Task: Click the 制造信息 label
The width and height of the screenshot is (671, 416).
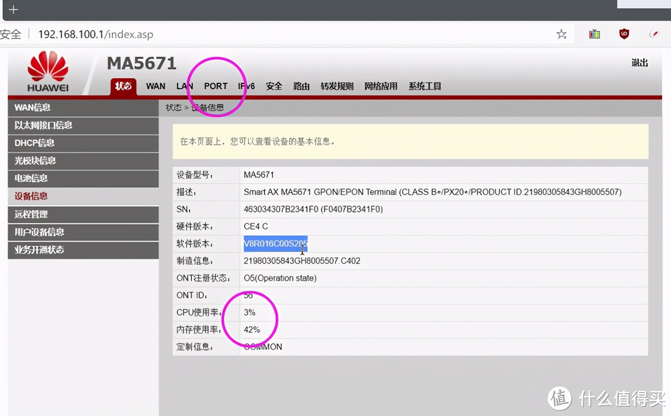Action: 195,261
